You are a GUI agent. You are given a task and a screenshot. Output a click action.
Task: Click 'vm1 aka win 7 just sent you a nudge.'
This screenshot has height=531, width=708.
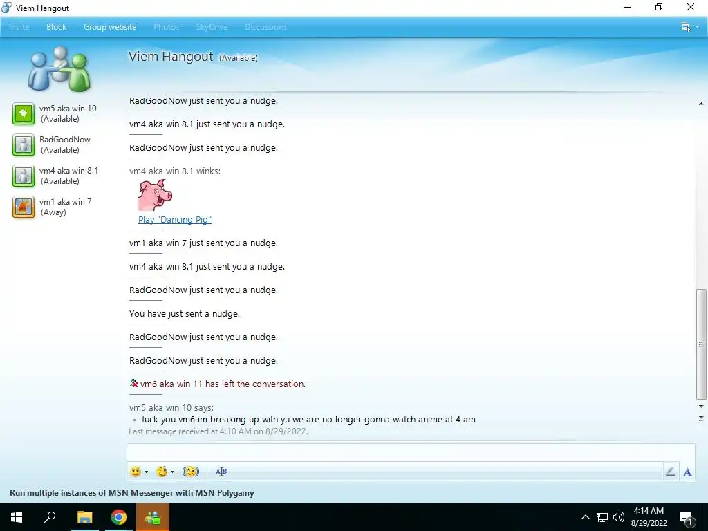point(203,243)
